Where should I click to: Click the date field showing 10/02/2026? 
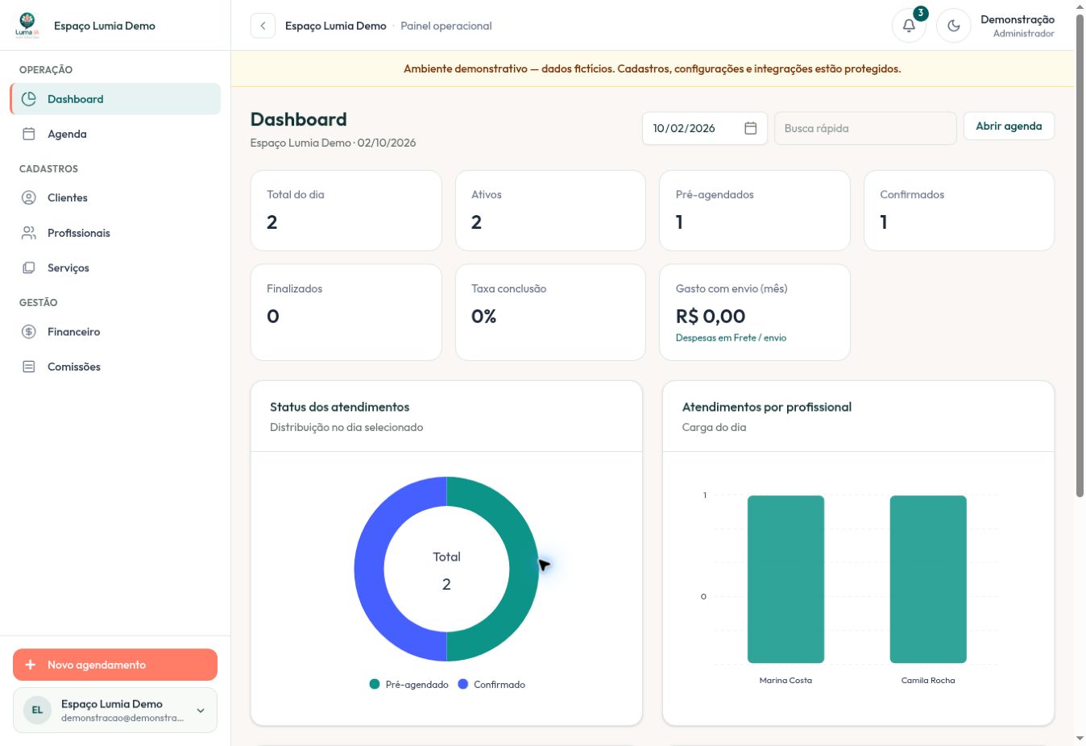click(x=704, y=128)
